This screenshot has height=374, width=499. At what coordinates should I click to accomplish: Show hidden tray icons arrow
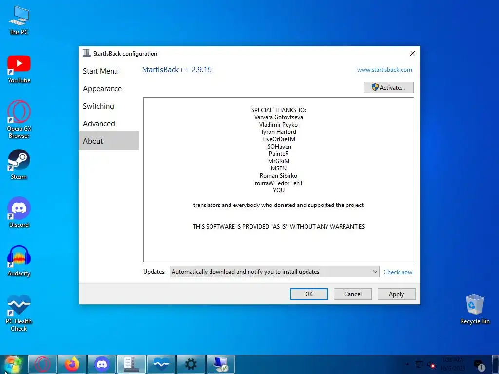coord(407,364)
